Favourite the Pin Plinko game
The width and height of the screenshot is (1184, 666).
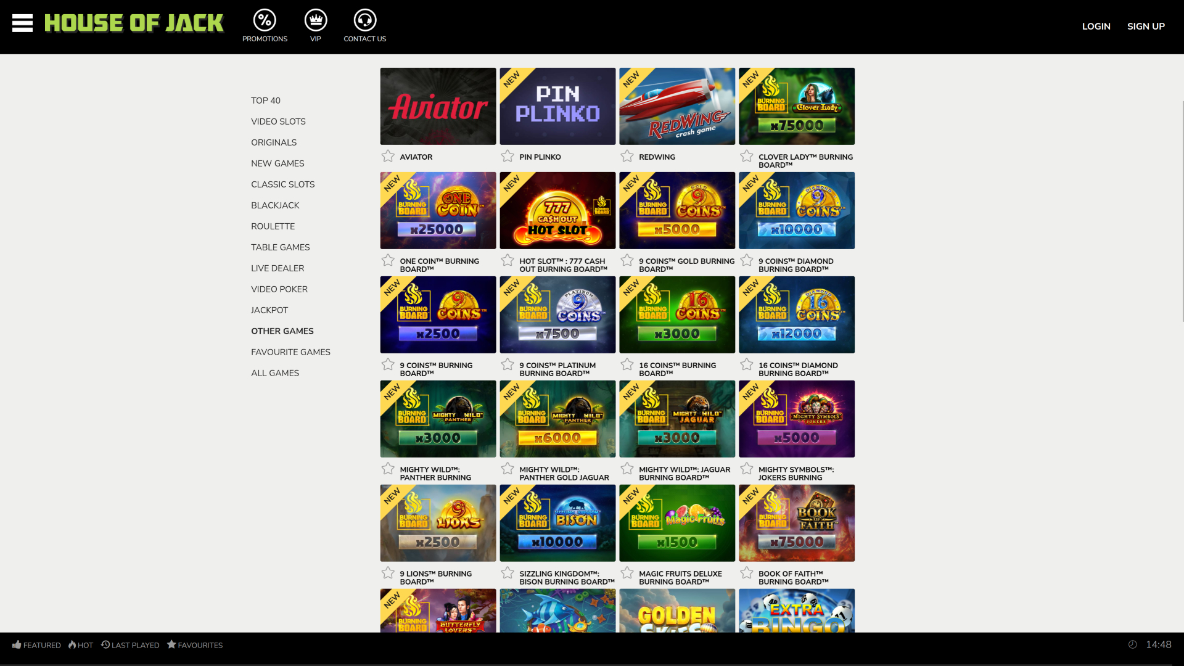click(x=508, y=156)
